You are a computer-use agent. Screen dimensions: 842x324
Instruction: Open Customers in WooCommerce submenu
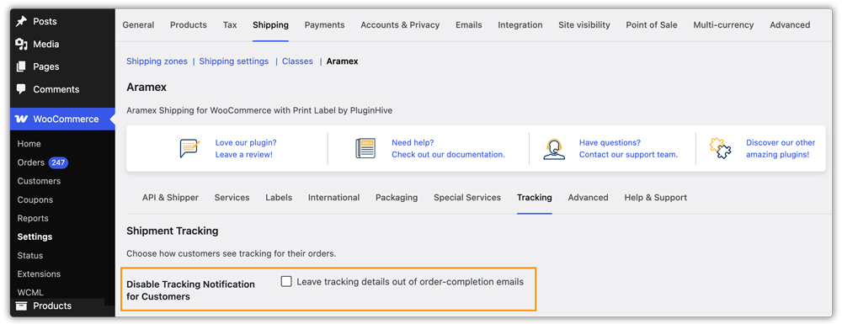coord(39,181)
